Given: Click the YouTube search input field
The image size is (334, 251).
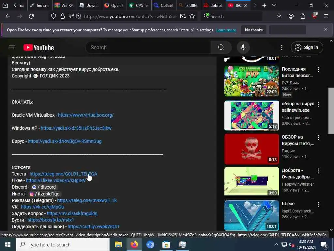Looking at the screenshot, I should click(x=148, y=47).
